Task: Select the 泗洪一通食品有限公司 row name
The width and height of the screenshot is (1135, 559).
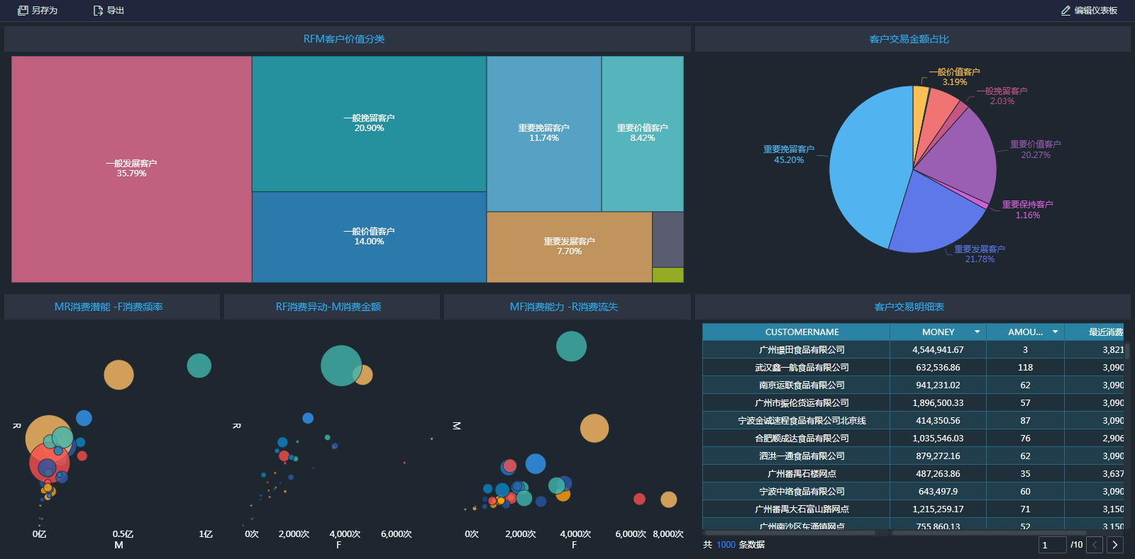Action: (802, 456)
